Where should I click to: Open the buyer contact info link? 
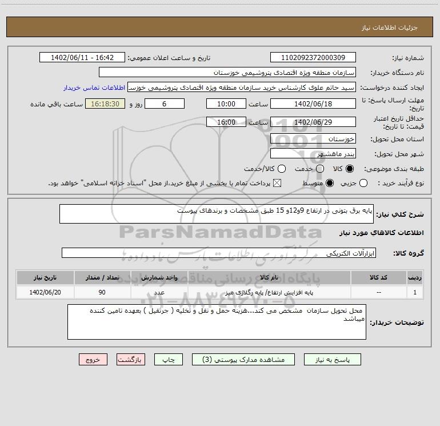(x=94, y=87)
